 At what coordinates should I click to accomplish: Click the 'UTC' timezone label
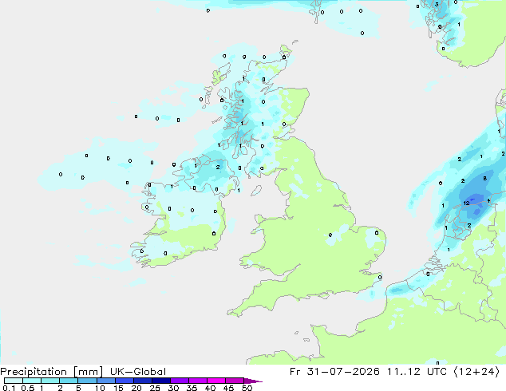[437, 372]
